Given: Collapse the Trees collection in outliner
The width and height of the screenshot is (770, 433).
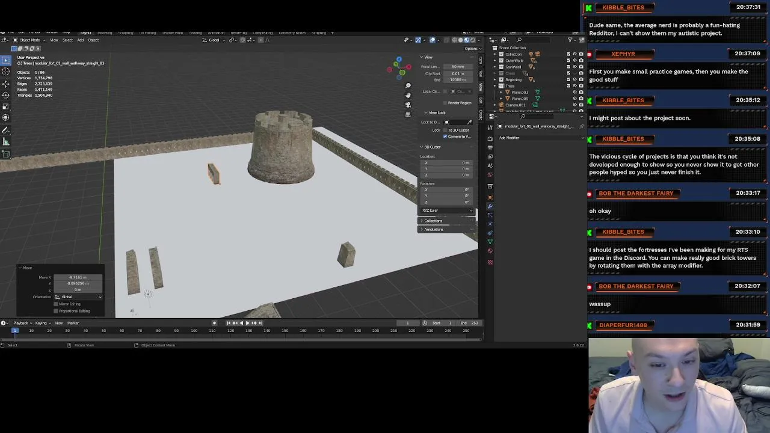Looking at the screenshot, I should tap(495, 86).
